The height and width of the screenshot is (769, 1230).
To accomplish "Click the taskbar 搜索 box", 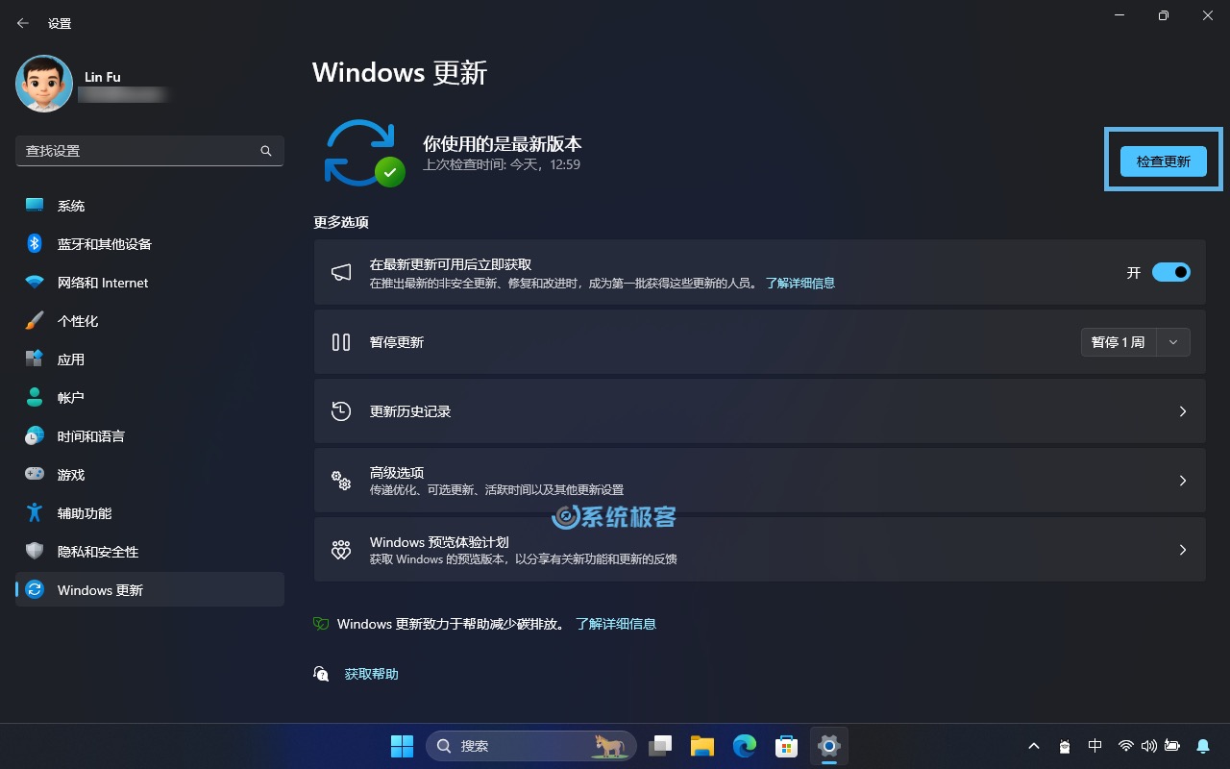I will pos(531,746).
